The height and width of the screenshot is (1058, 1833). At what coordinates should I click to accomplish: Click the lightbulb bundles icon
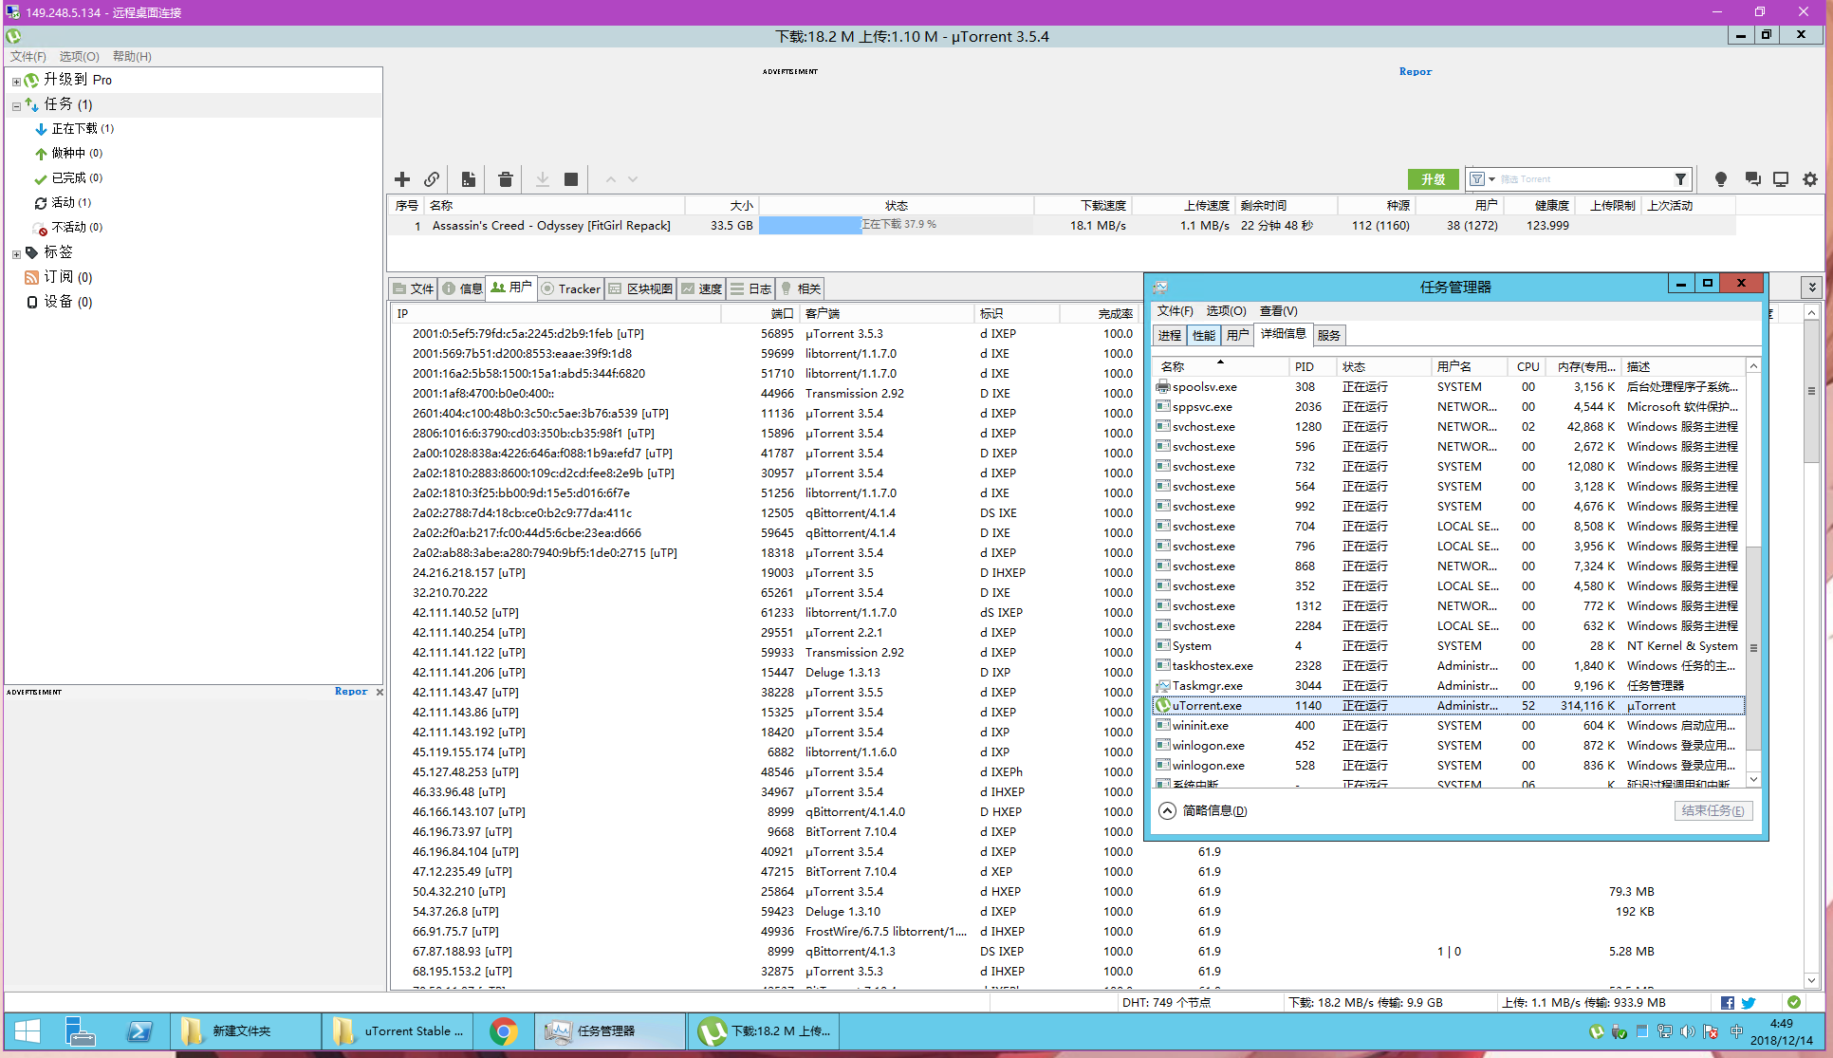tap(1721, 179)
